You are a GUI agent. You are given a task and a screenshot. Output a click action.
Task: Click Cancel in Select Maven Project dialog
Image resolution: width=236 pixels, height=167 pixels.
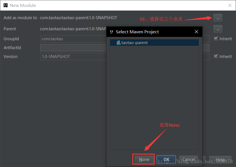pos(189,159)
